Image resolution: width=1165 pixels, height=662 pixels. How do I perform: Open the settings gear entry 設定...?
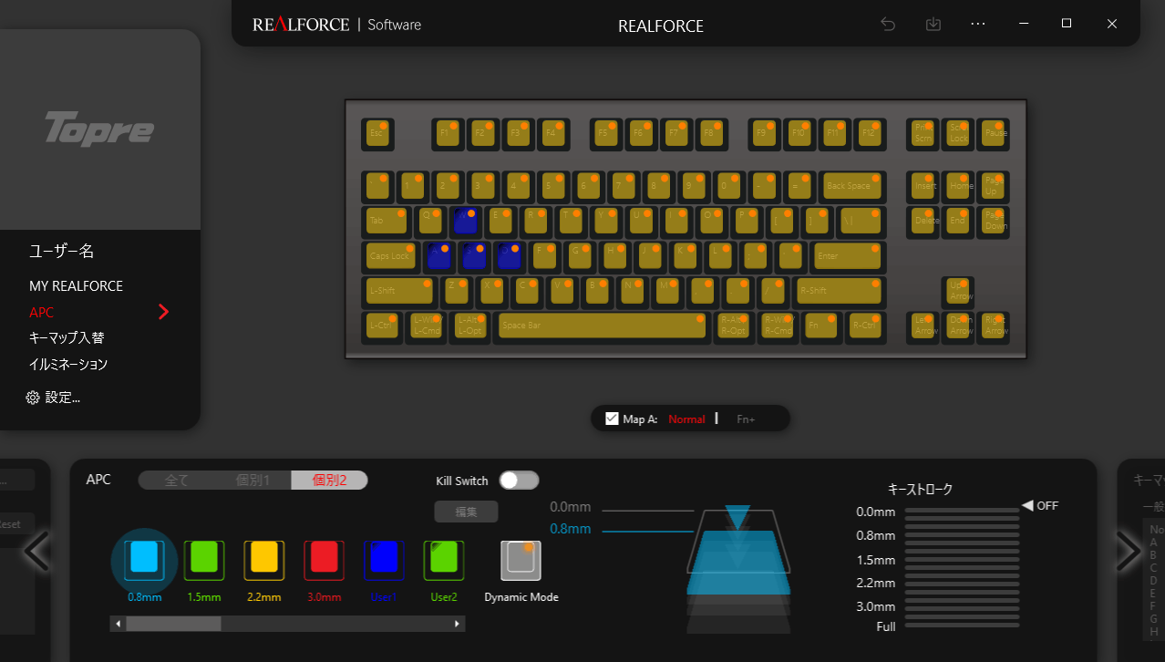click(x=55, y=398)
